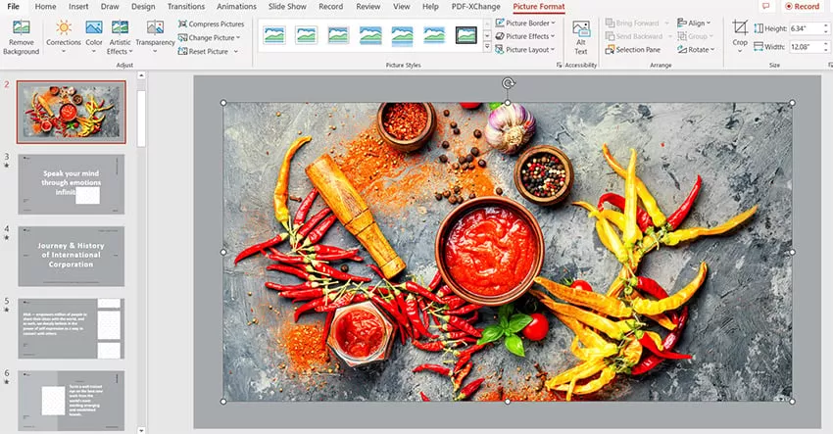Open the Record ribbon tab
This screenshot has width=833, height=434.
(330, 7)
